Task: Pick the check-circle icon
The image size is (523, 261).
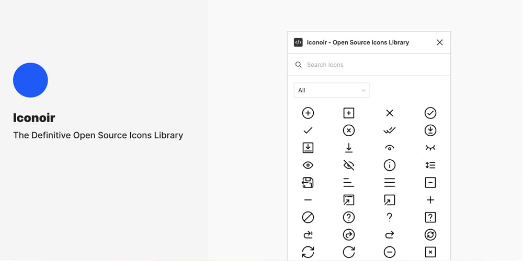Action: 430,113
